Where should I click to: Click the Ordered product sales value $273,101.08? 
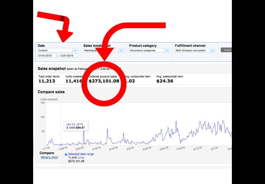coord(104,81)
